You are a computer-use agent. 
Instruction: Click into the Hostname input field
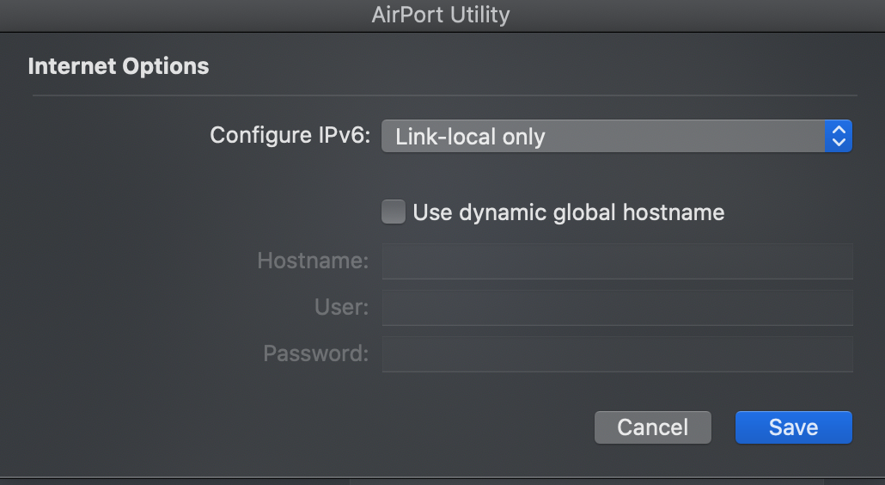point(617,261)
